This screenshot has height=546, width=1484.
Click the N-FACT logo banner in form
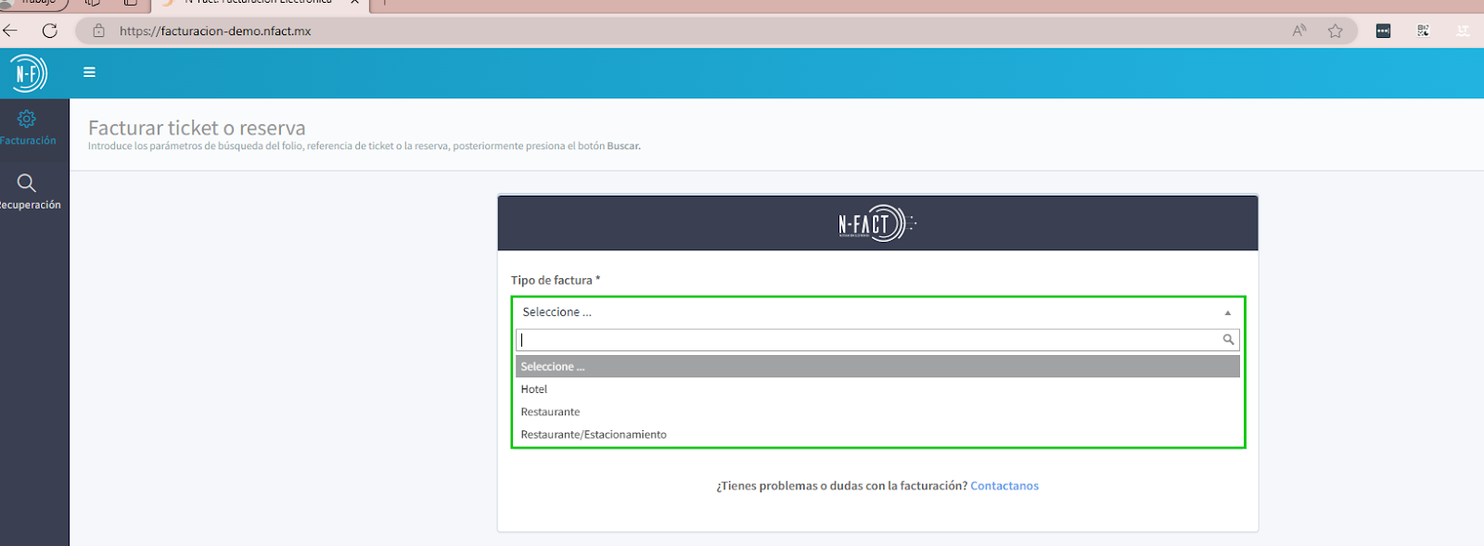(877, 223)
